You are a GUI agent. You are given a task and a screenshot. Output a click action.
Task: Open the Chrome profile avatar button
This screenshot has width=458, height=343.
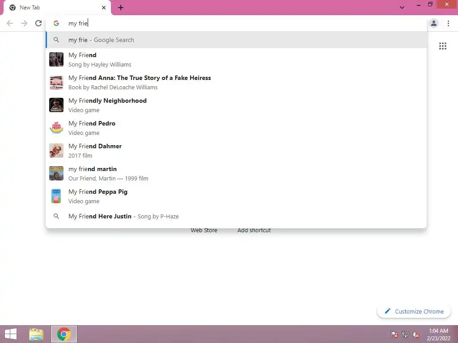coord(434,23)
